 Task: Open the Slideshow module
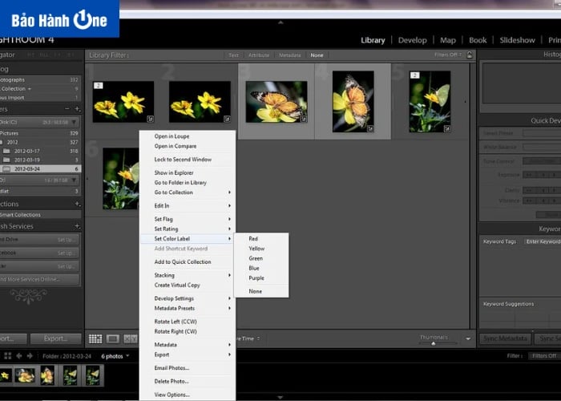[518, 40]
